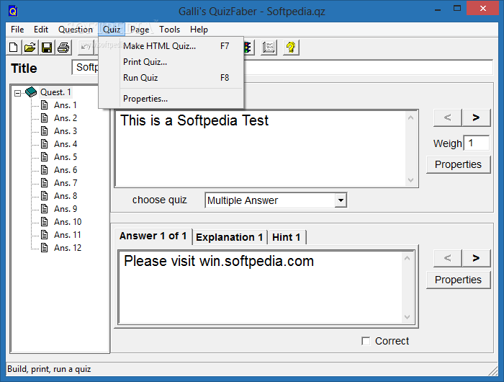Click the quiz properties sheet toolbar icon
504x382 pixels.
(269, 48)
